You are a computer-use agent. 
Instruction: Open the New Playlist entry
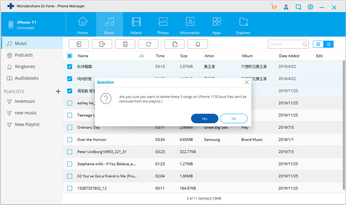click(x=32, y=124)
